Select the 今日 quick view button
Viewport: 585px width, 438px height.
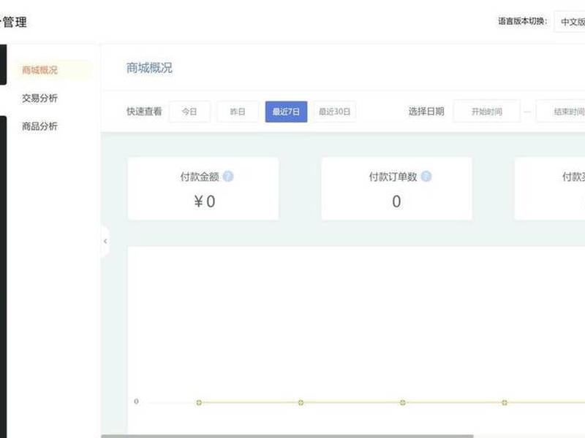click(189, 112)
